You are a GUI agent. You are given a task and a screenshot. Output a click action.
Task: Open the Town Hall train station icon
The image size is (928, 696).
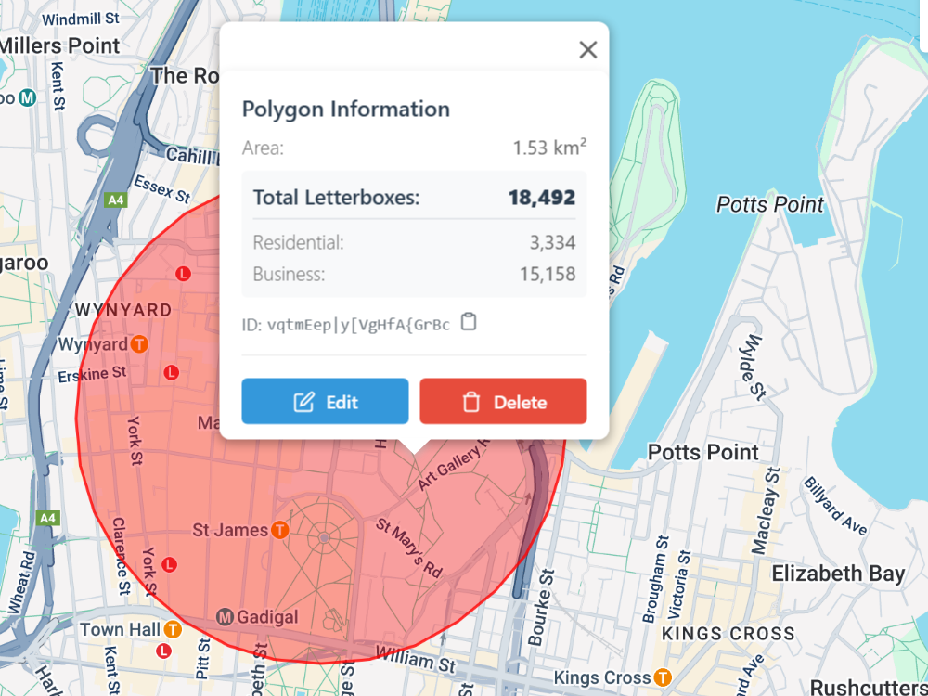172,630
